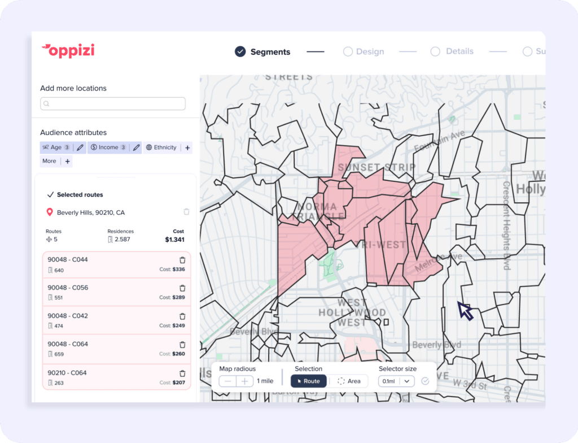Decrease map radius minus button
The width and height of the screenshot is (578, 443).
tap(228, 381)
